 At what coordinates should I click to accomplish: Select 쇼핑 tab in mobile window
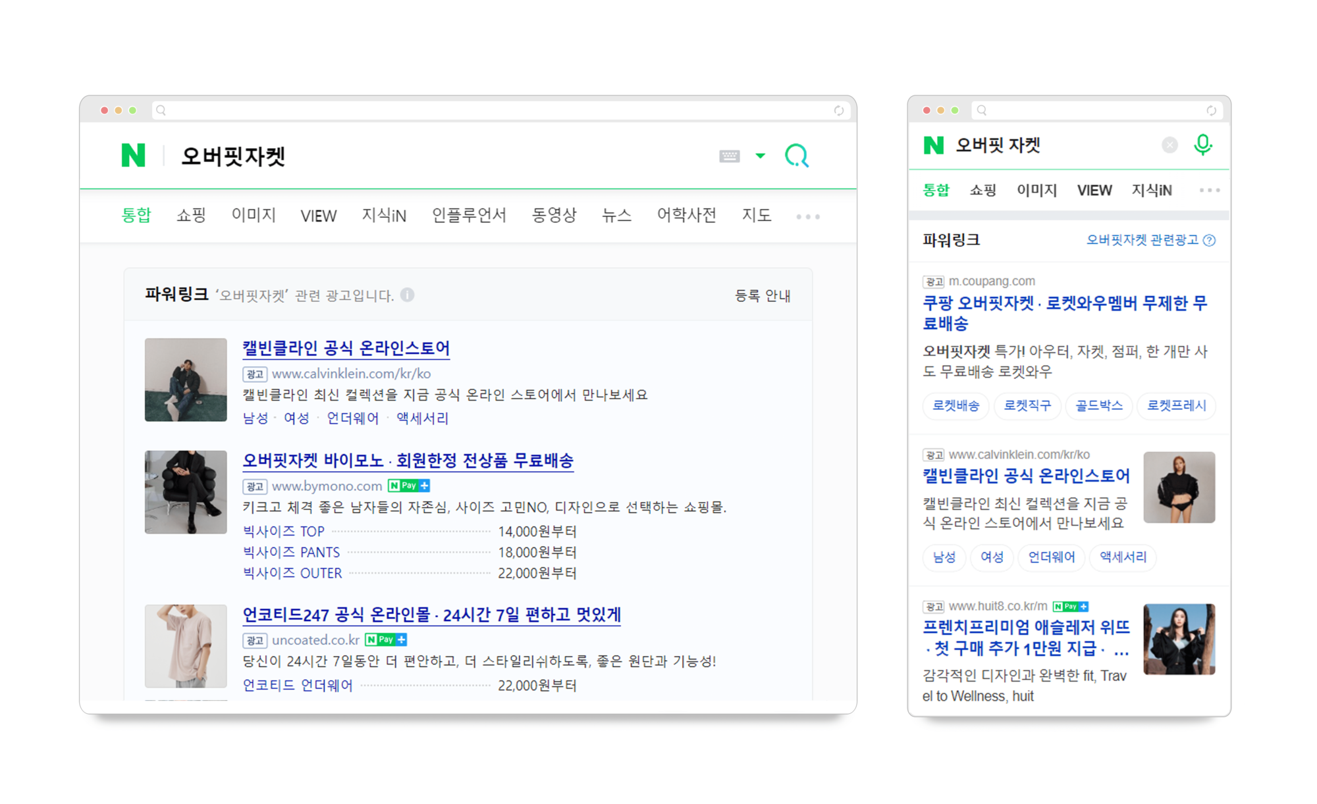click(983, 190)
